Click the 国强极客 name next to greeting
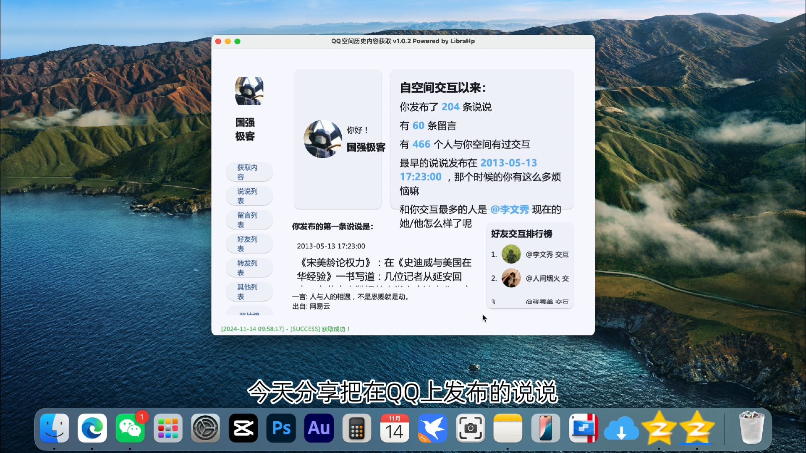Image resolution: width=806 pixels, height=453 pixels. (x=366, y=147)
